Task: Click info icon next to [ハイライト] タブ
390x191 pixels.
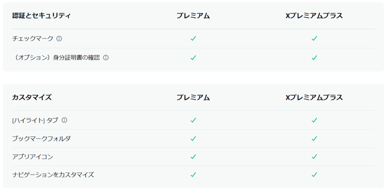Action: [x=64, y=120]
